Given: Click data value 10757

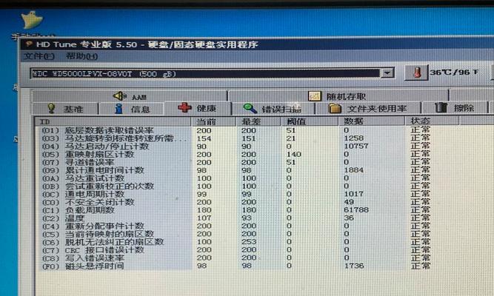Looking at the screenshot, I should coord(356,146).
